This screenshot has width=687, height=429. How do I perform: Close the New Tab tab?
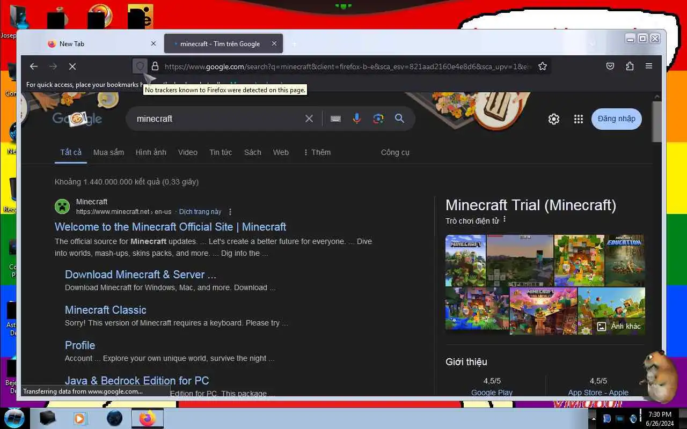(x=154, y=44)
